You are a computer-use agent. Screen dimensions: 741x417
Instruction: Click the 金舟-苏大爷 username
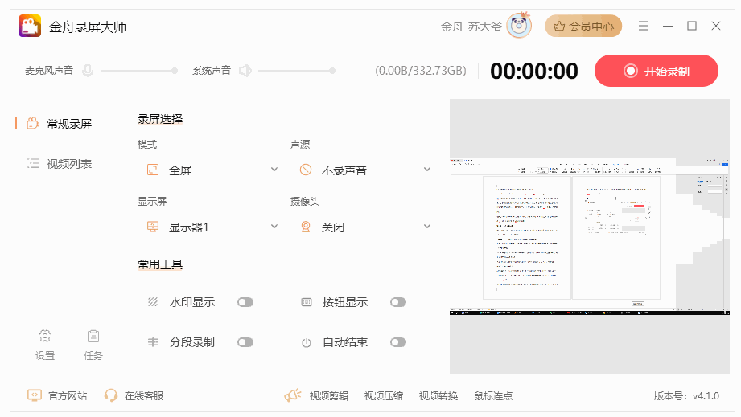[x=471, y=27]
